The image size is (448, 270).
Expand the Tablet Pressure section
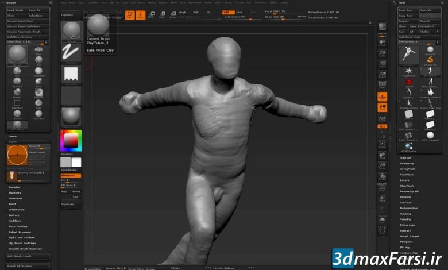click(x=20, y=232)
